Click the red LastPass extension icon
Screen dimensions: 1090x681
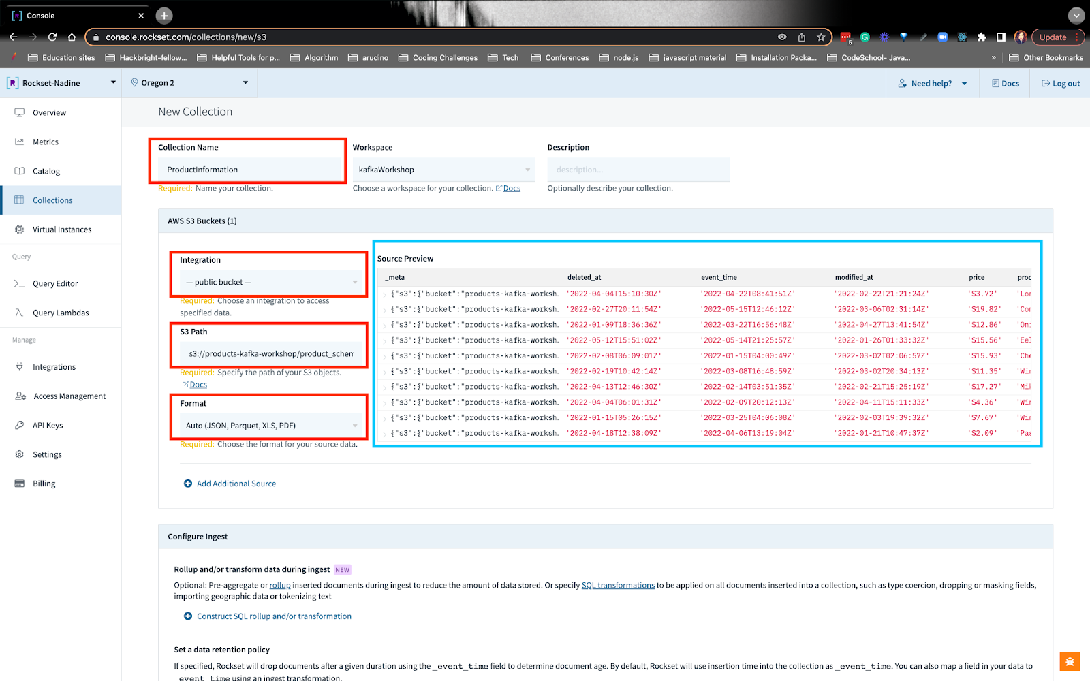(845, 37)
